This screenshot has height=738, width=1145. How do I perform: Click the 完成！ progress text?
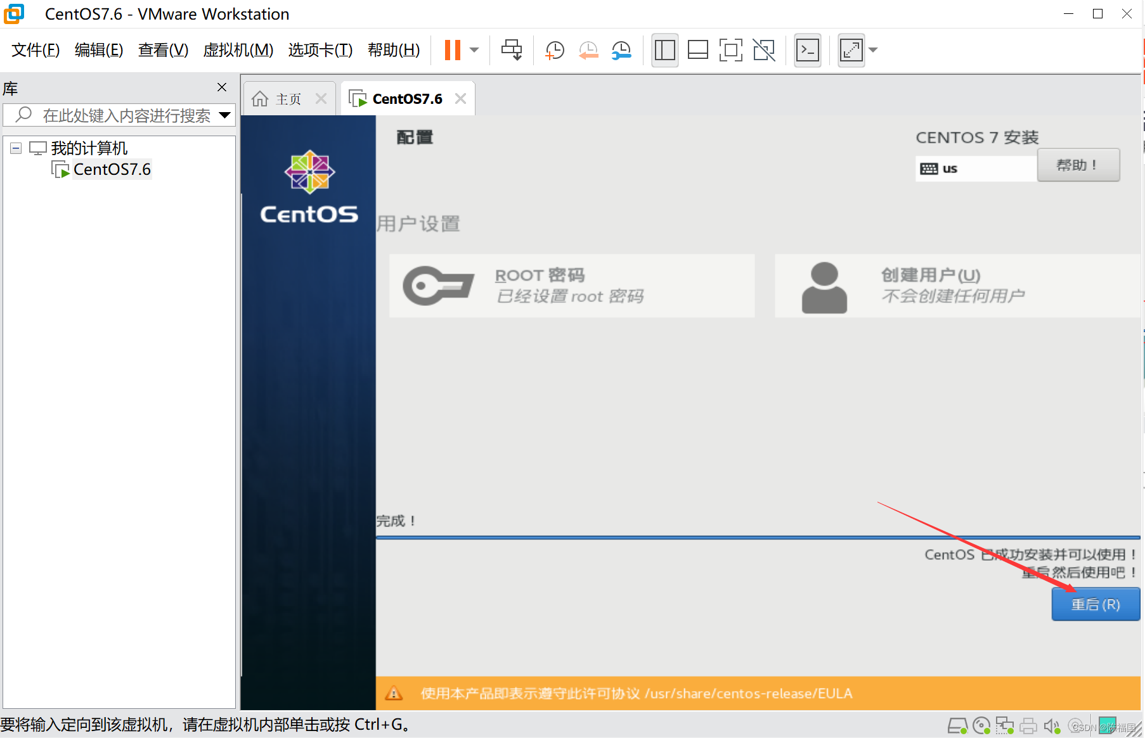click(x=396, y=521)
